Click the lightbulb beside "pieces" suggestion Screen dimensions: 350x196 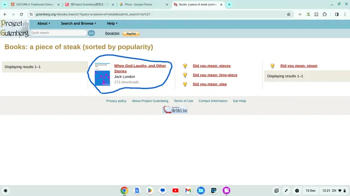185,66
